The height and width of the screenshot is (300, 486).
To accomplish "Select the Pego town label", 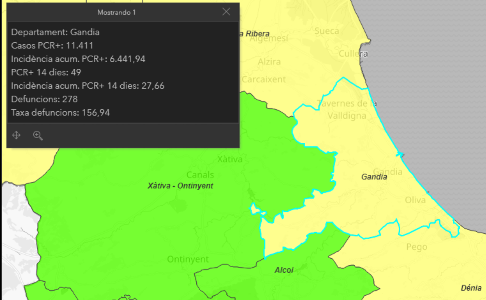I will (x=417, y=247).
